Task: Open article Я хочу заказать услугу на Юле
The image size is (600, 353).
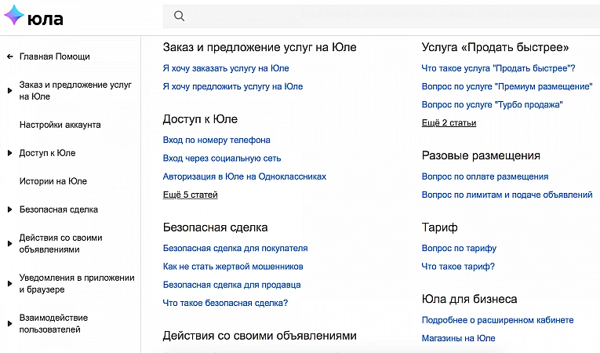Action: tap(226, 68)
